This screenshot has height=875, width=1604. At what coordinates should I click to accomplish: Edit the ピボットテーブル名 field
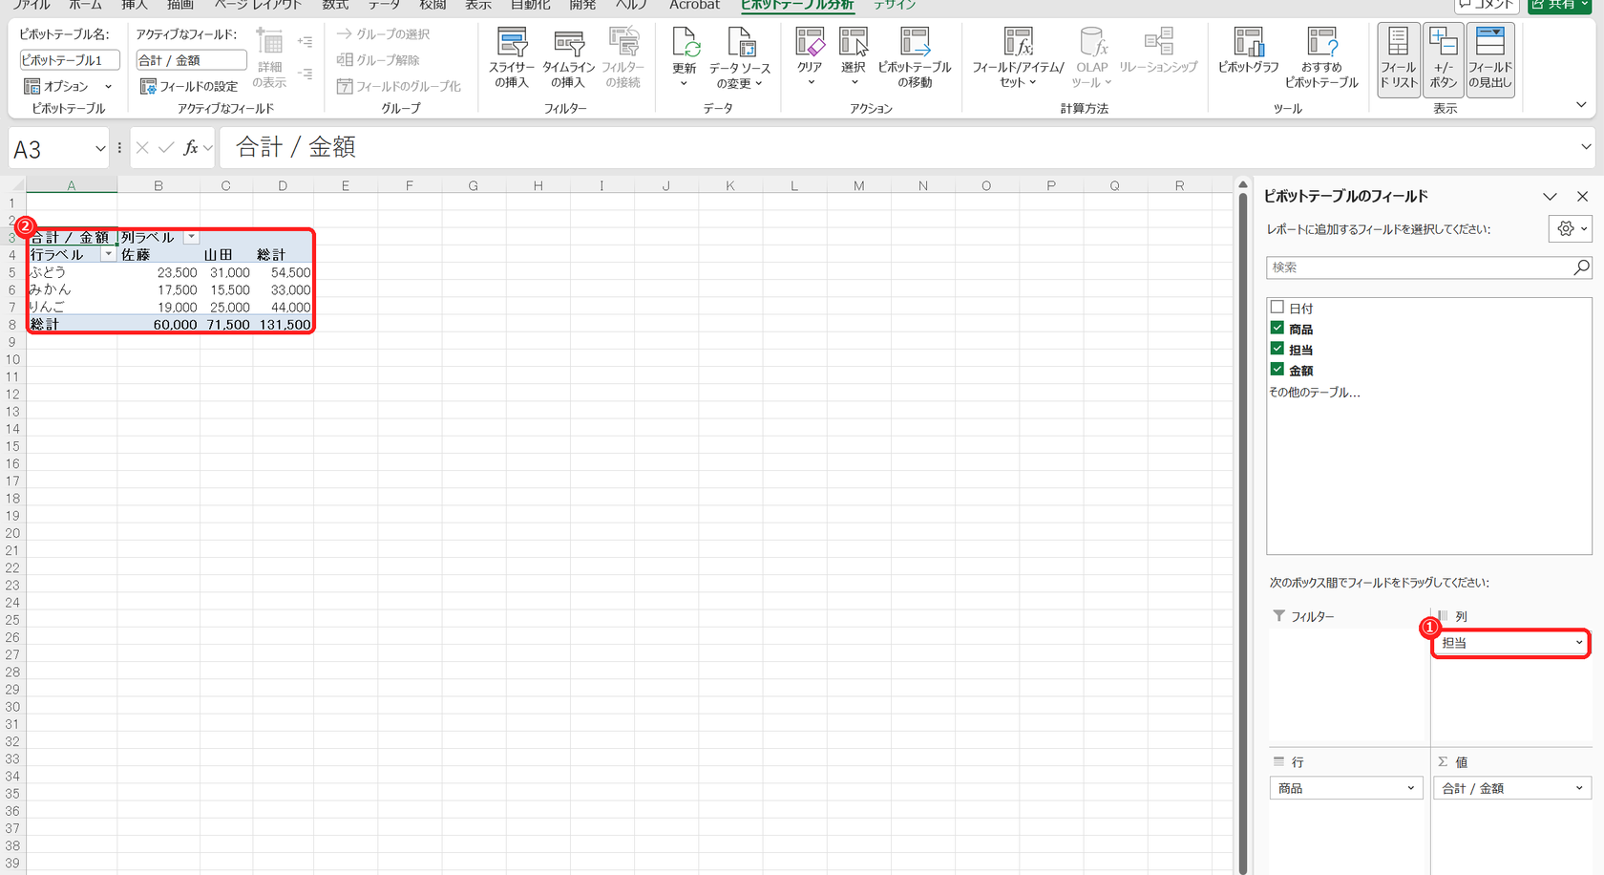(x=70, y=59)
